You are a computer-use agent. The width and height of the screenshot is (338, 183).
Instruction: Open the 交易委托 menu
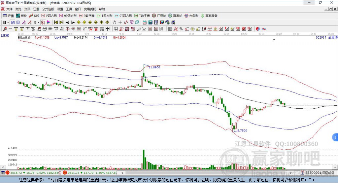coord(90,9)
